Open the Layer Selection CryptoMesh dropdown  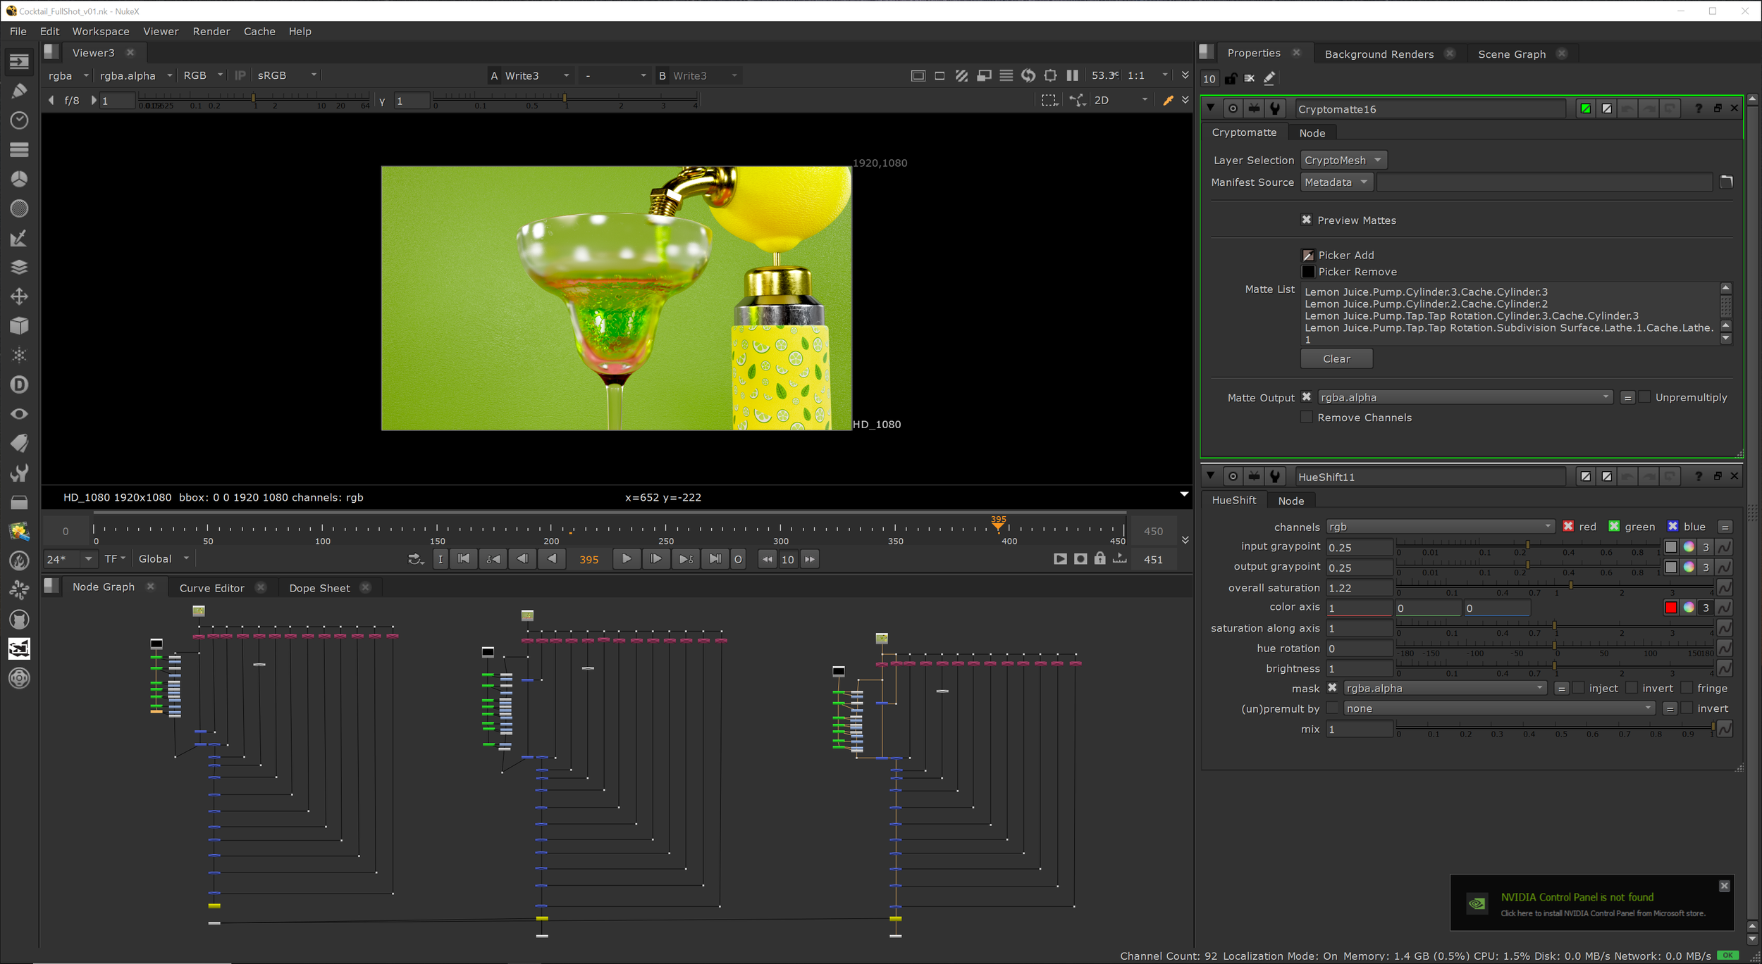[1343, 160]
